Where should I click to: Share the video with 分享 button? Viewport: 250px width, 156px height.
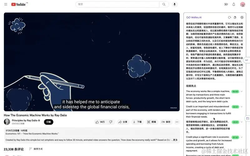click(122, 122)
